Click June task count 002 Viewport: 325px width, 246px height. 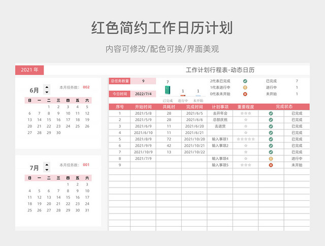pos(86,87)
